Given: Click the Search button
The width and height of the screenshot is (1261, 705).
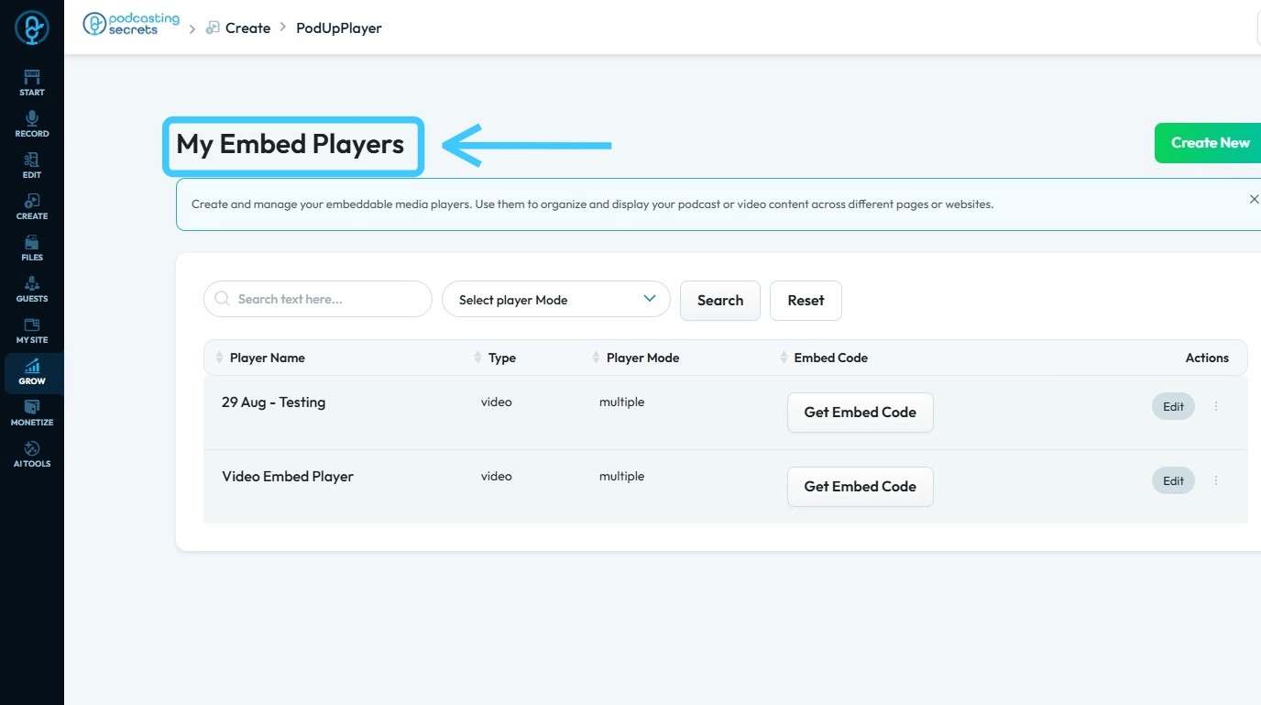Looking at the screenshot, I should [x=720, y=301].
